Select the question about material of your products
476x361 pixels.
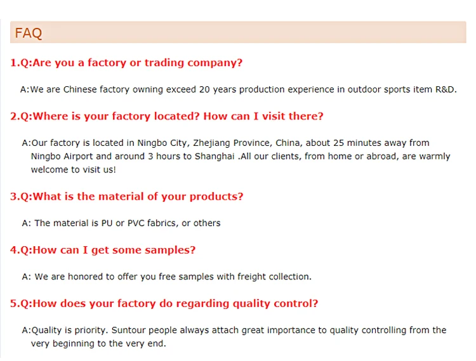[138, 197]
